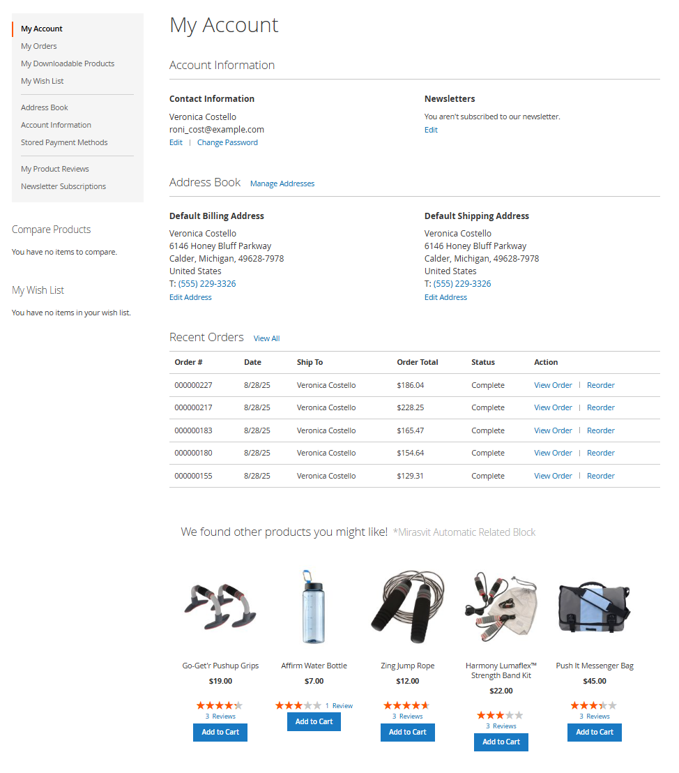Viewport: 679px width, 773px height.
Task: Open the Zing Jump Rope product thumbnail
Action: click(x=407, y=606)
